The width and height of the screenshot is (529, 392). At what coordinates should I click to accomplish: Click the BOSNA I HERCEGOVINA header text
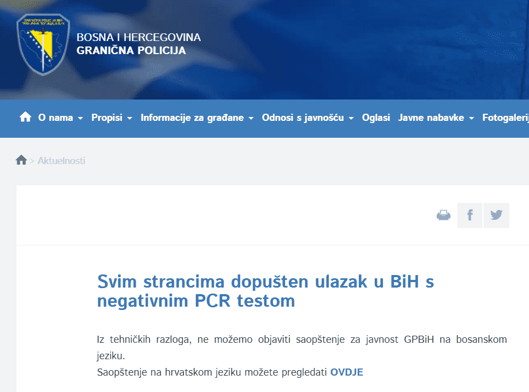click(x=138, y=38)
